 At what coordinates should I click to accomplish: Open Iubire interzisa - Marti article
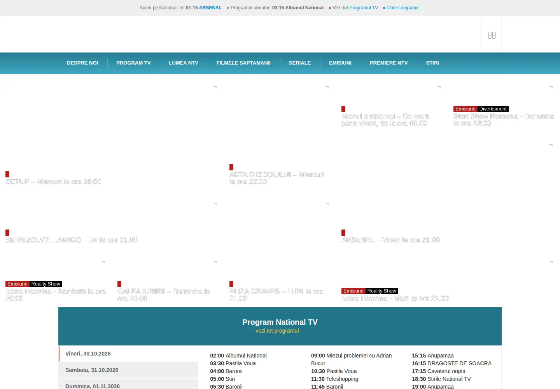[x=395, y=298]
